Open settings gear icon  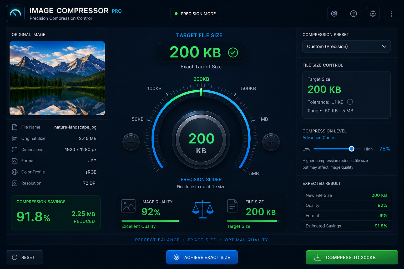pyautogui.click(x=373, y=14)
